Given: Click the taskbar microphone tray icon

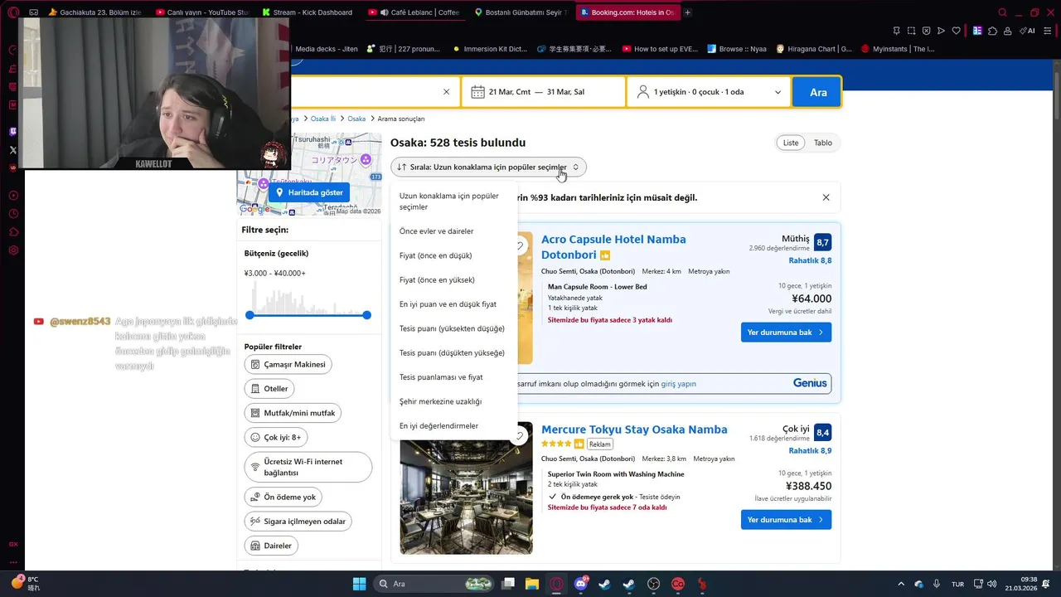Looking at the screenshot, I should coord(937,584).
